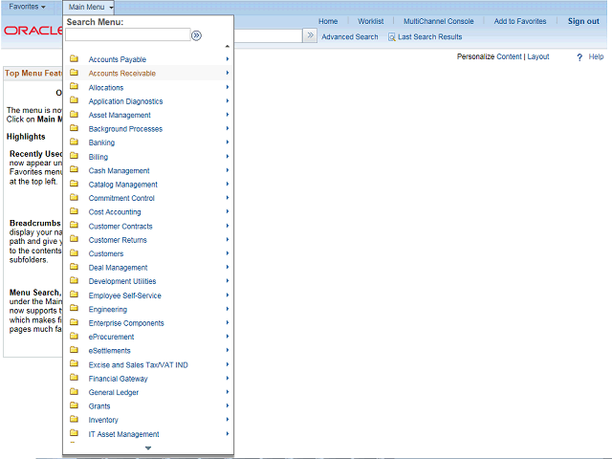Expand the Accounts Payable submenu arrow
The image size is (612, 459).
[x=228, y=59]
